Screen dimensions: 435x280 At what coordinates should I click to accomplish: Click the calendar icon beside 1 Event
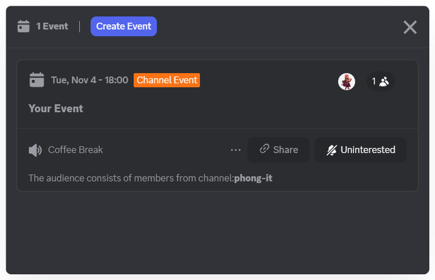click(23, 26)
